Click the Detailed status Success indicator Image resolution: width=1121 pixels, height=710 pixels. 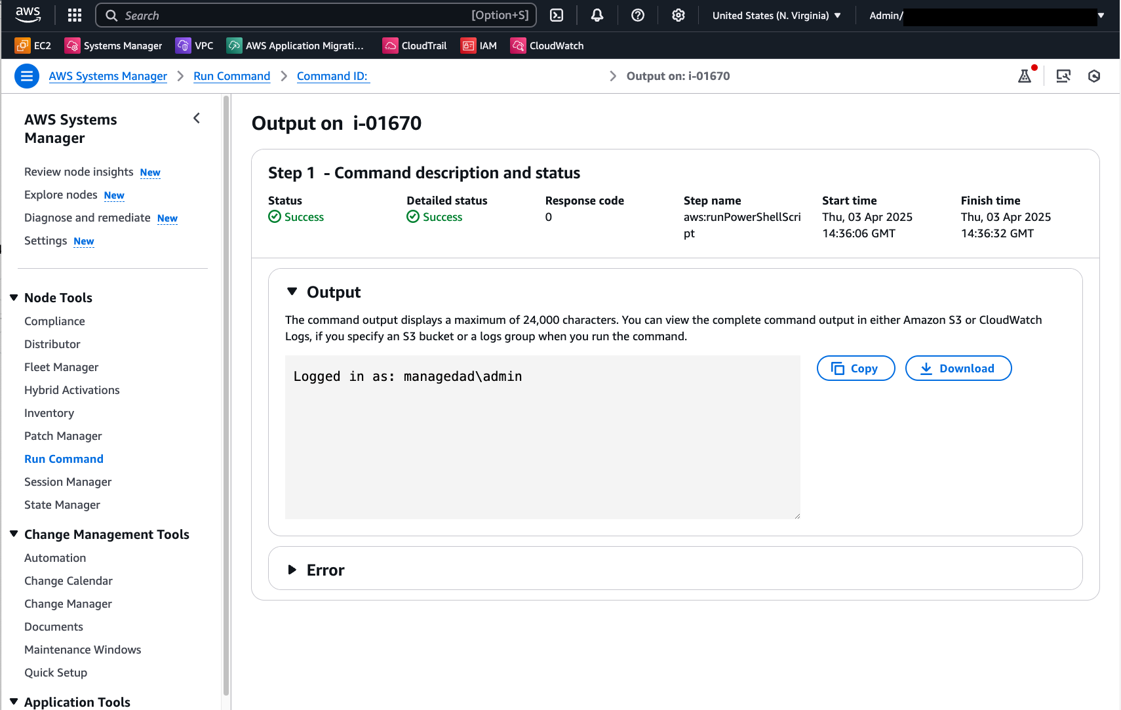pyautogui.click(x=434, y=217)
